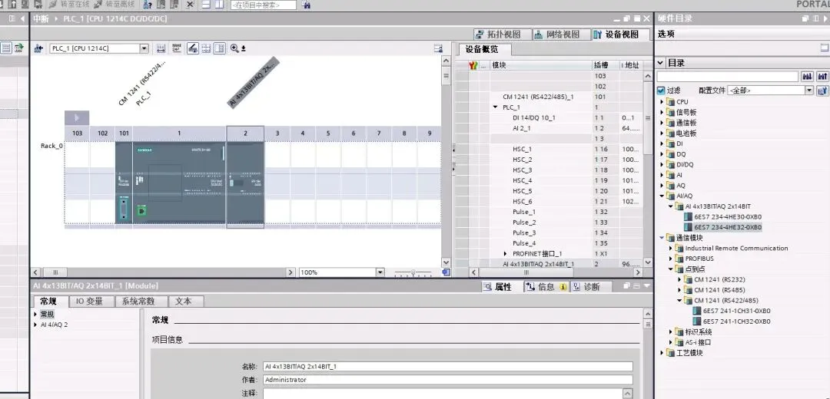Click the binoculars search icon in top toolbar
The width and height of the screenshot is (830, 399).
306,5
